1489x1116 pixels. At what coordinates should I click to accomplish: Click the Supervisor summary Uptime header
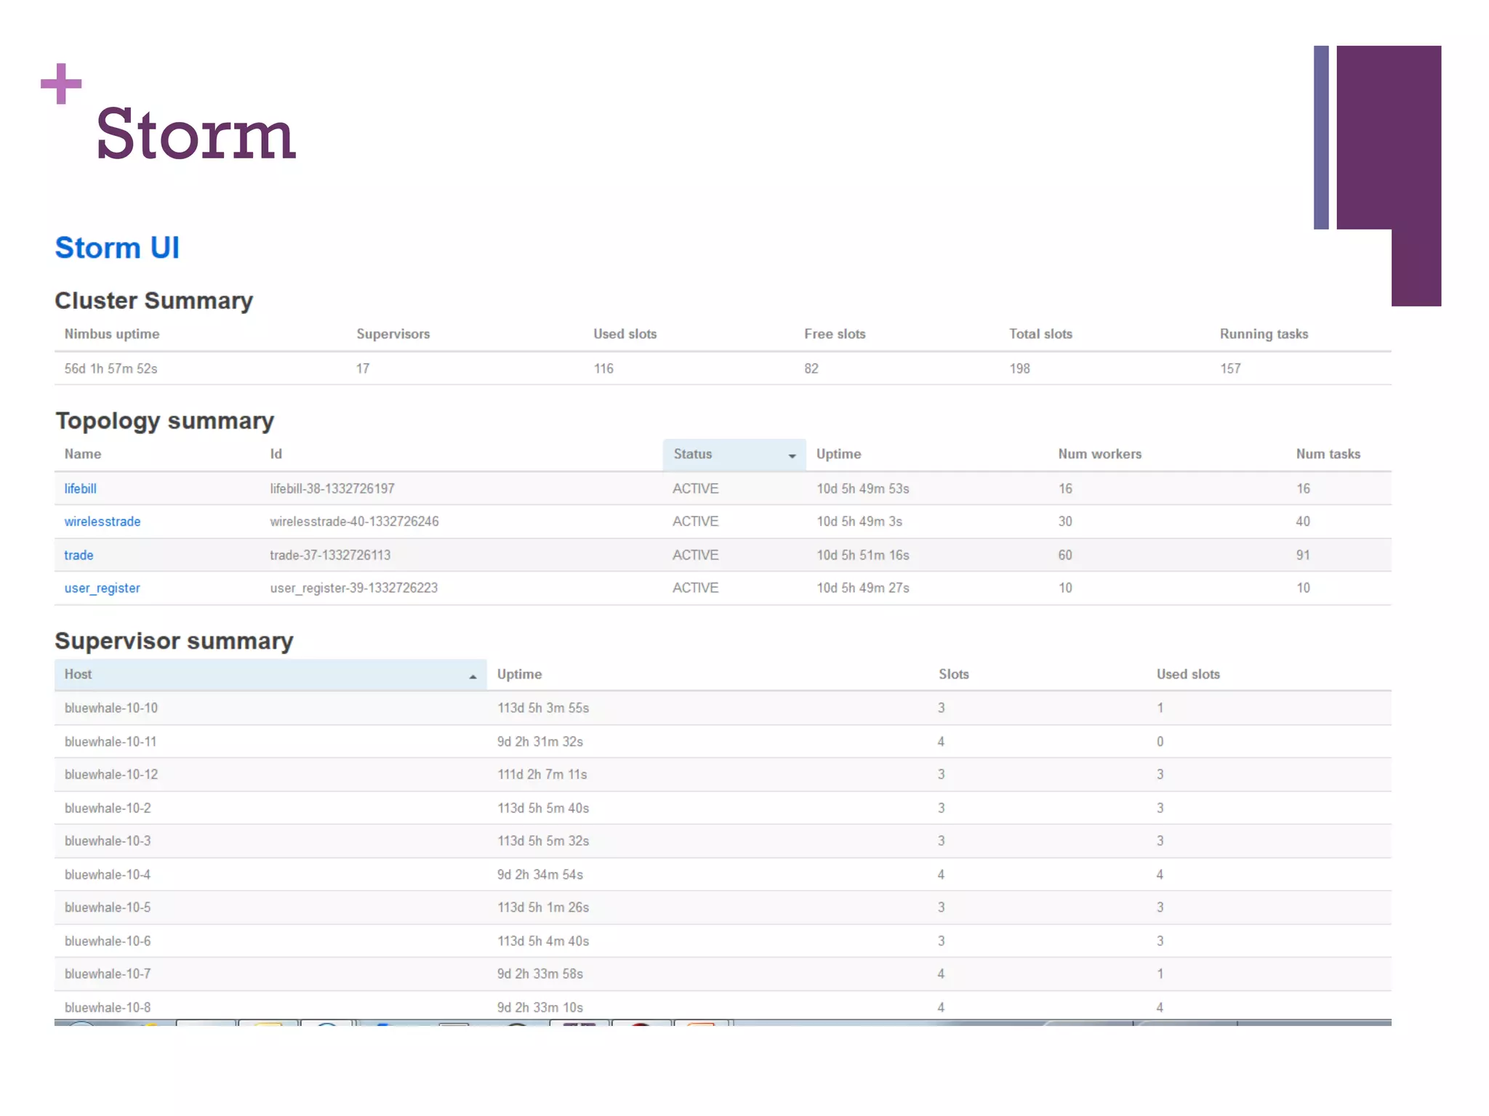(x=519, y=674)
